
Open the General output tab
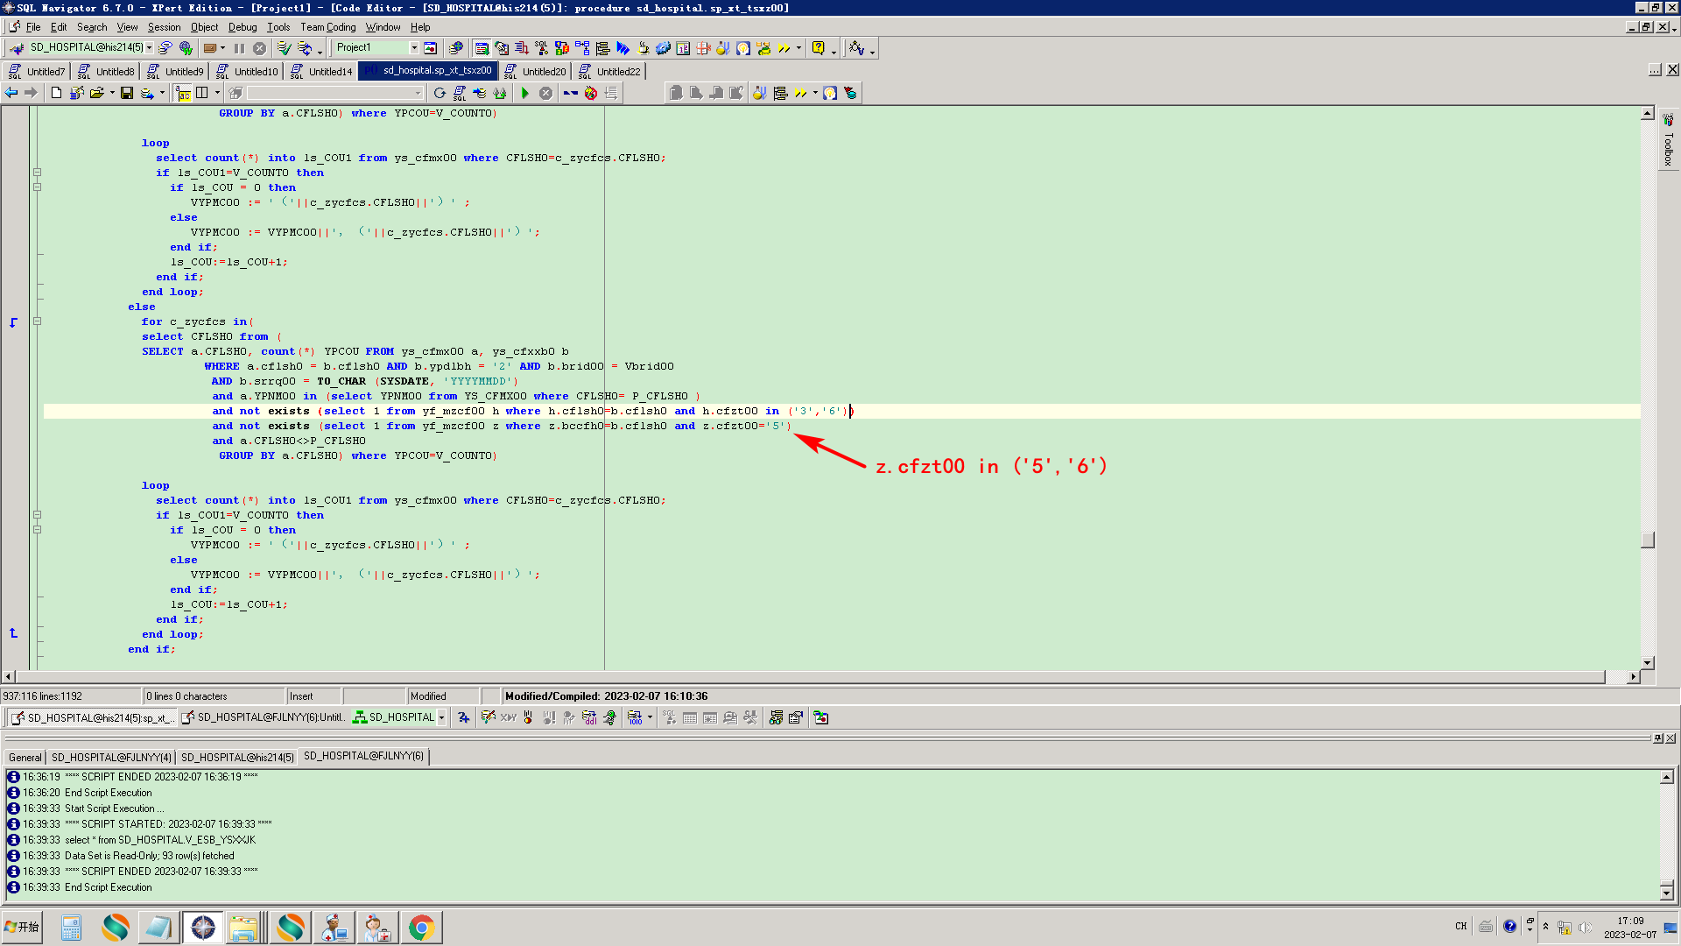tap(25, 758)
